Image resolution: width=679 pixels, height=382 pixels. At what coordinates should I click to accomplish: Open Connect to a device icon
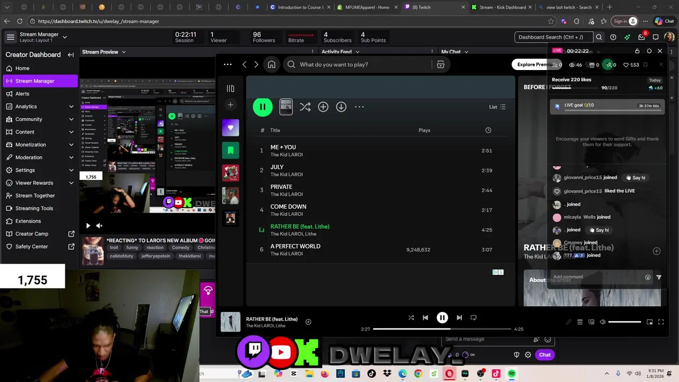[x=591, y=322]
